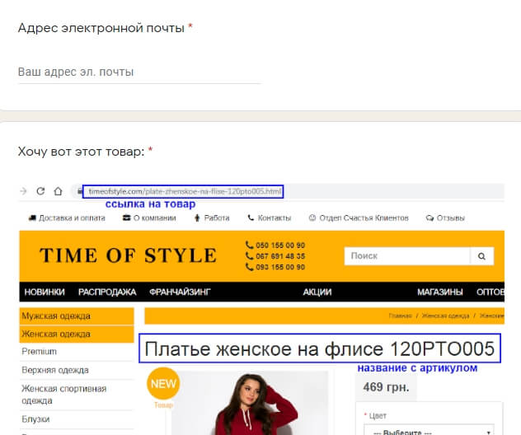Click phone number 067 691 48 35
This screenshot has height=435, width=521.
pos(280,256)
